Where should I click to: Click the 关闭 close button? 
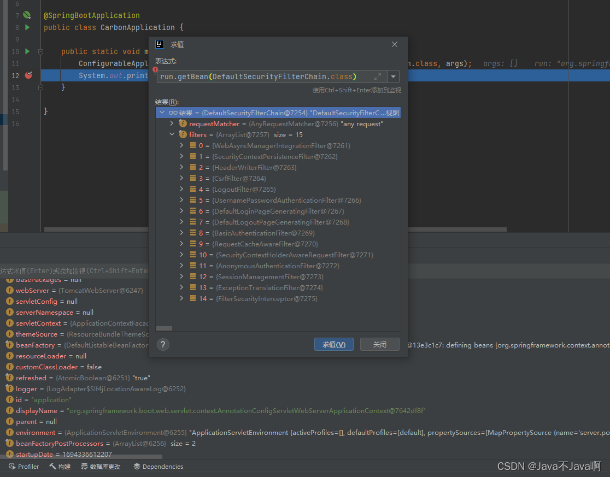[x=380, y=344]
